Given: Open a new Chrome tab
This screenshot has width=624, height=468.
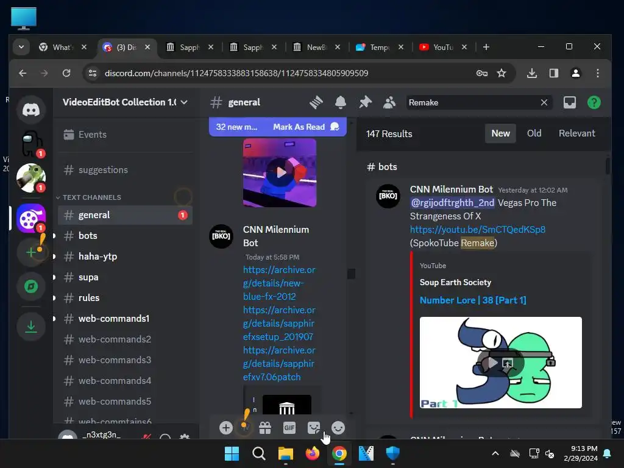Looking at the screenshot, I should (x=486, y=47).
